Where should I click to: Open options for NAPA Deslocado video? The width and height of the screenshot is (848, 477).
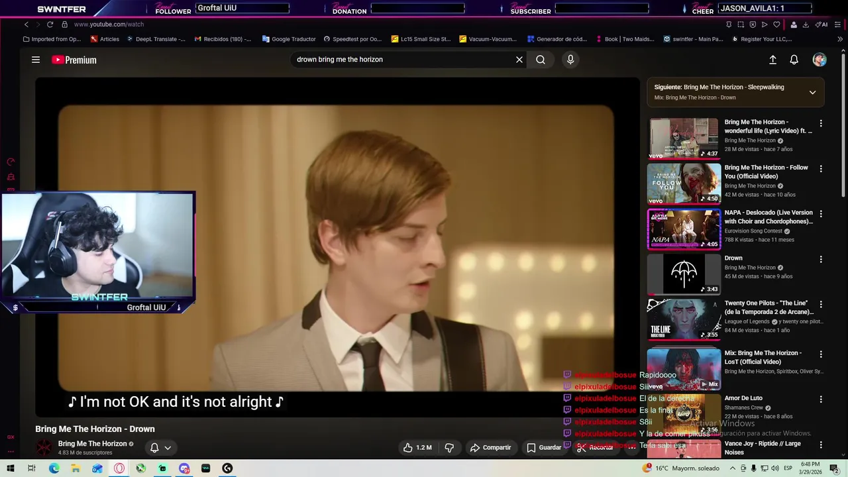click(x=821, y=214)
